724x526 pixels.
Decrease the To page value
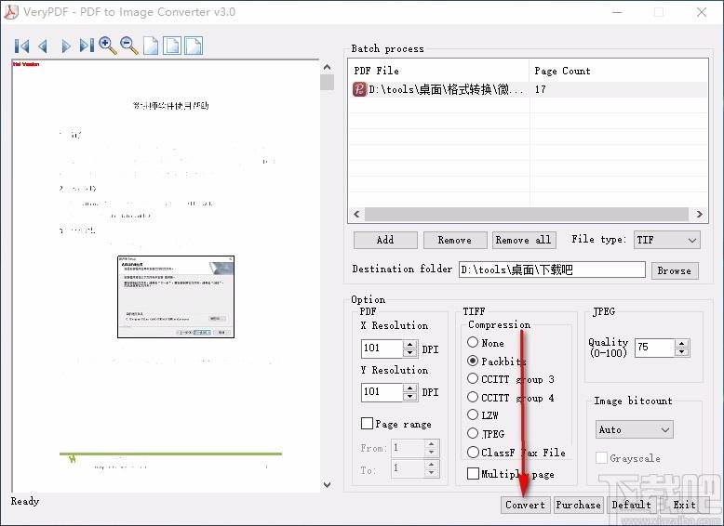click(x=431, y=472)
